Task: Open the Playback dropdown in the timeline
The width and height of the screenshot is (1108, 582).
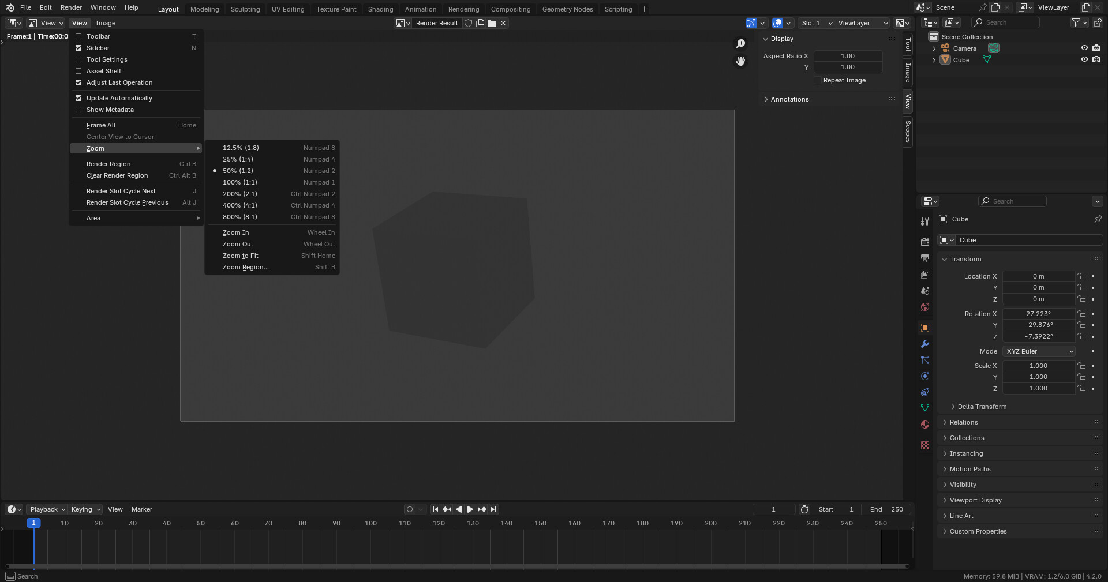Action: [47, 509]
